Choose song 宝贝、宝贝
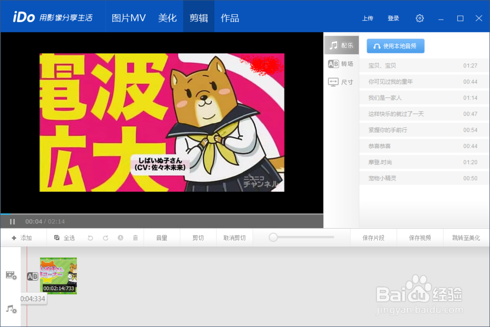The image size is (490, 327). tap(424, 66)
